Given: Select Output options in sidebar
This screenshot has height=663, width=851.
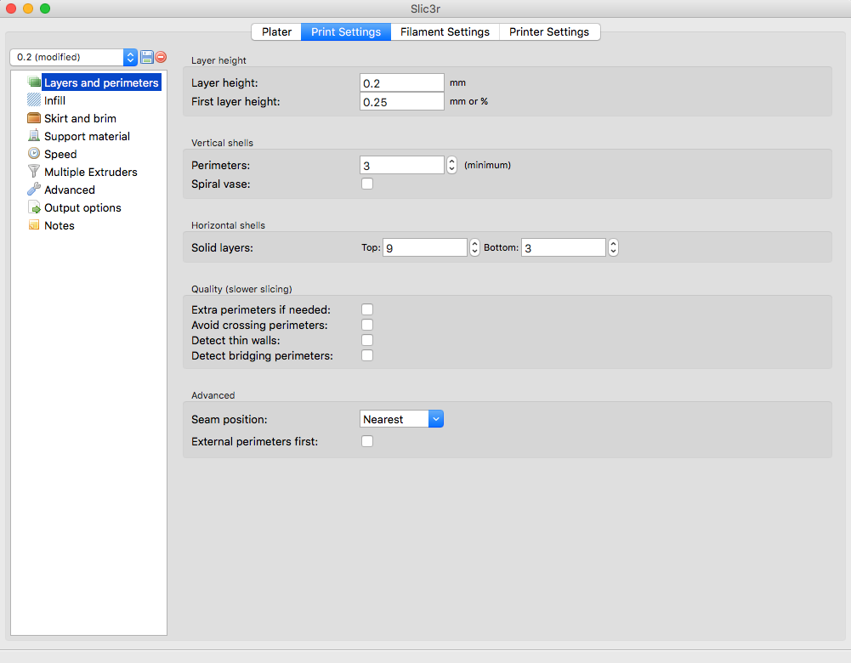Looking at the screenshot, I should click(82, 207).
